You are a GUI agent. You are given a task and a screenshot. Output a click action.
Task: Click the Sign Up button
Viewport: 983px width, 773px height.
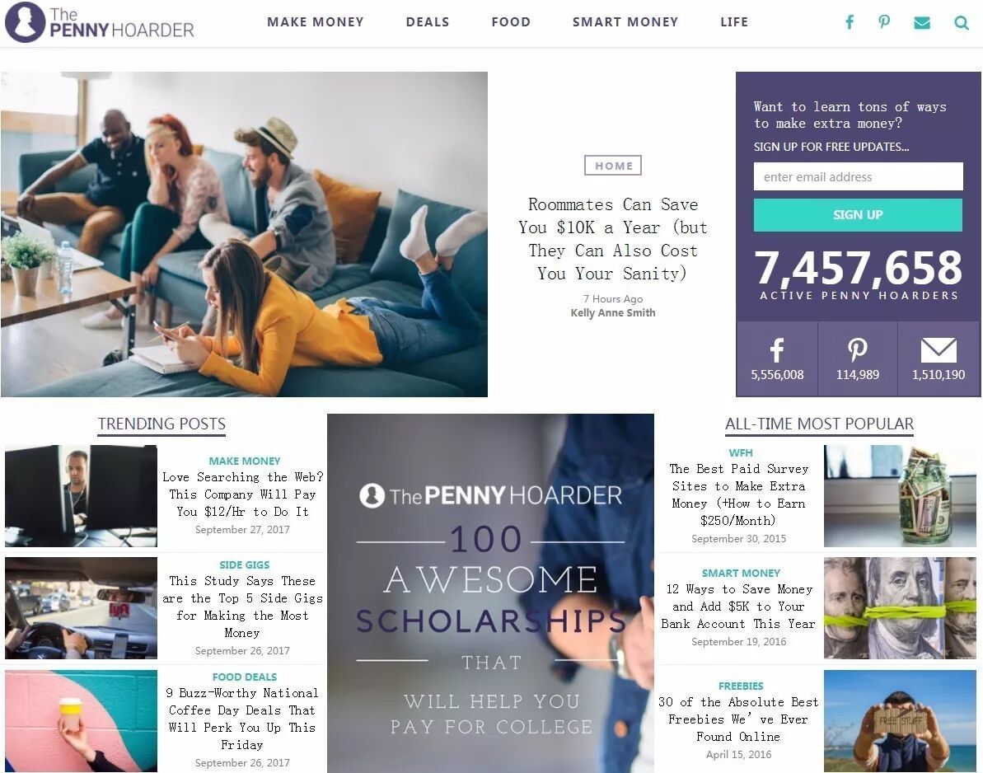[858, 215]
